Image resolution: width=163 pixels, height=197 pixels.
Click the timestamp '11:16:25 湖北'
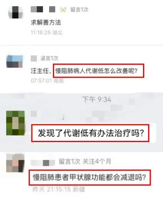pyautogui.click(x=47, y=33)
